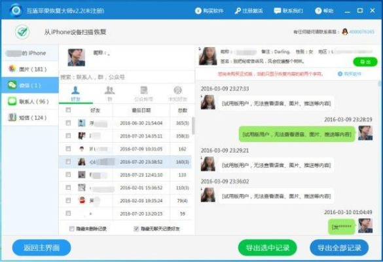Click the date 2016-07-23 12:41:10
383x262 pixels.
(141, 175)
